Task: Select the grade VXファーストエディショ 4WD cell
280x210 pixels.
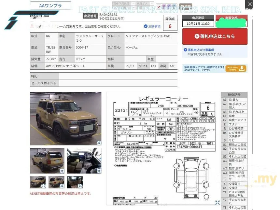Action: [x=151, y=38]
